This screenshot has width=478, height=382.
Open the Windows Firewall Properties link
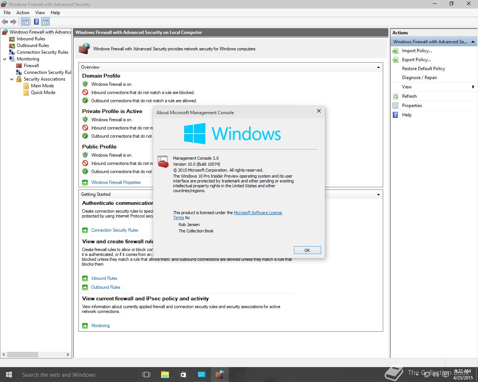click(116, 182)
